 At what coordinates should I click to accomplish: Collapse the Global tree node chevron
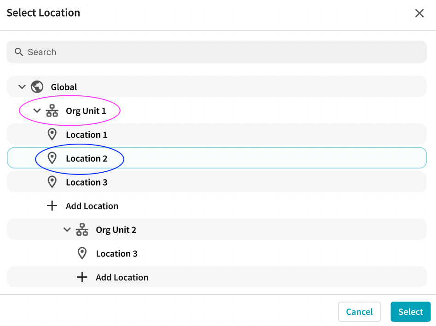22,87
